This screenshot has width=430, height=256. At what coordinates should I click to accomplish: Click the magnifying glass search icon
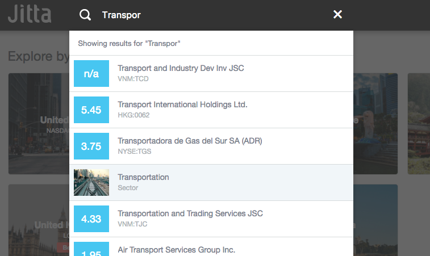point(85,15)
